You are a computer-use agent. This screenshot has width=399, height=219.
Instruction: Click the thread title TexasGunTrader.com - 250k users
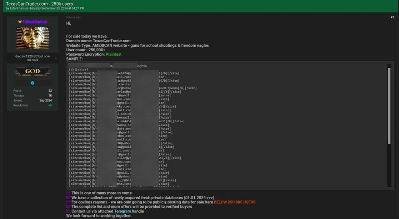point(40,4)
